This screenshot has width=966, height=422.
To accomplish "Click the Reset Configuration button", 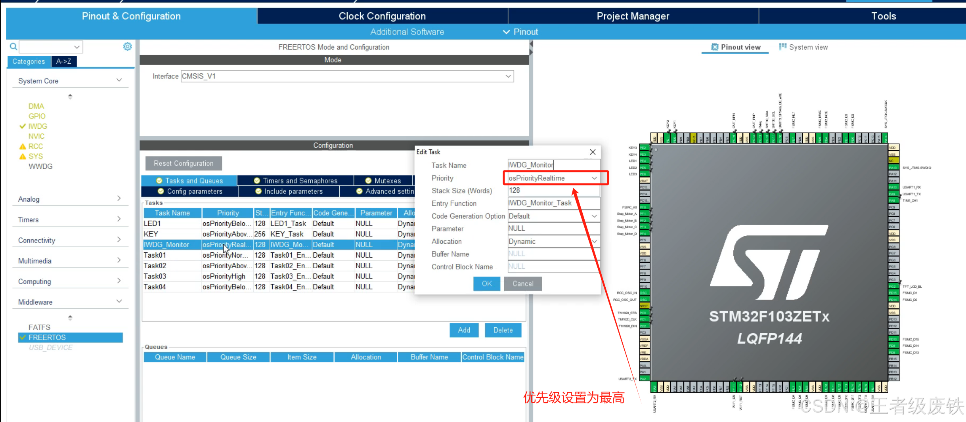I will click(184, 163).
